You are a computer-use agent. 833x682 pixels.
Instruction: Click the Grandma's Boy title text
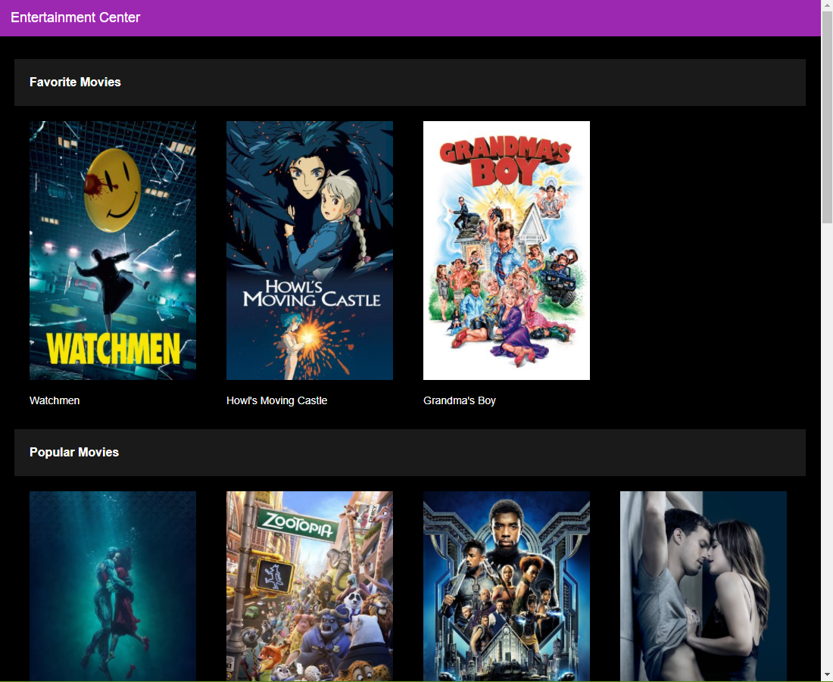[x=460, y=400]
